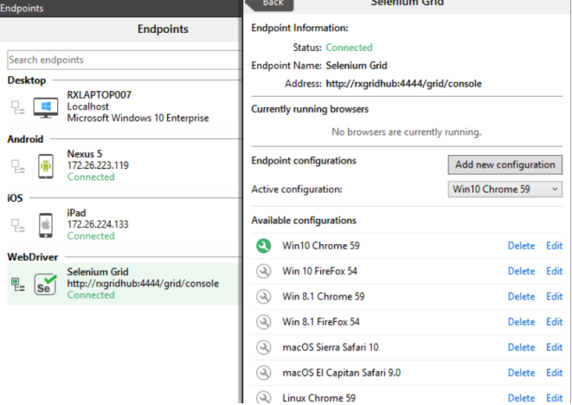This screenshot has height=405, width=572.
Task: Edit the Win10 Chrome 59 configuration
Action: coord(554,246)
